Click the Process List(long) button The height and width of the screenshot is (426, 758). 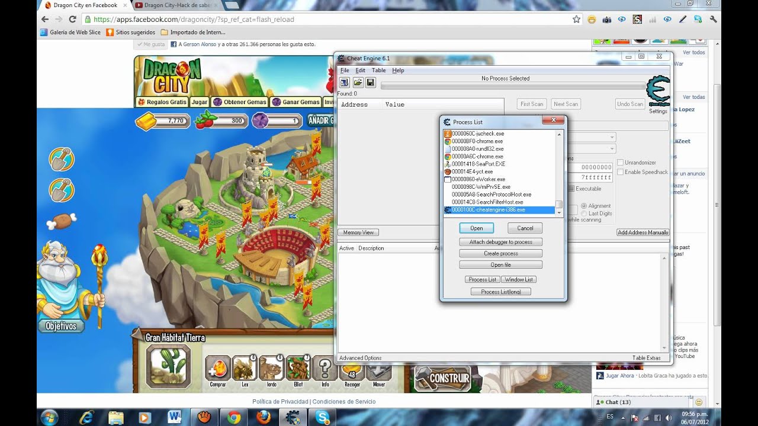501,292
